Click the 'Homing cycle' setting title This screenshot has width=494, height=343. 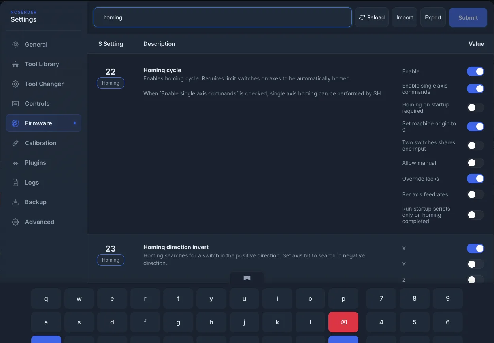click(x=162, y=70)
